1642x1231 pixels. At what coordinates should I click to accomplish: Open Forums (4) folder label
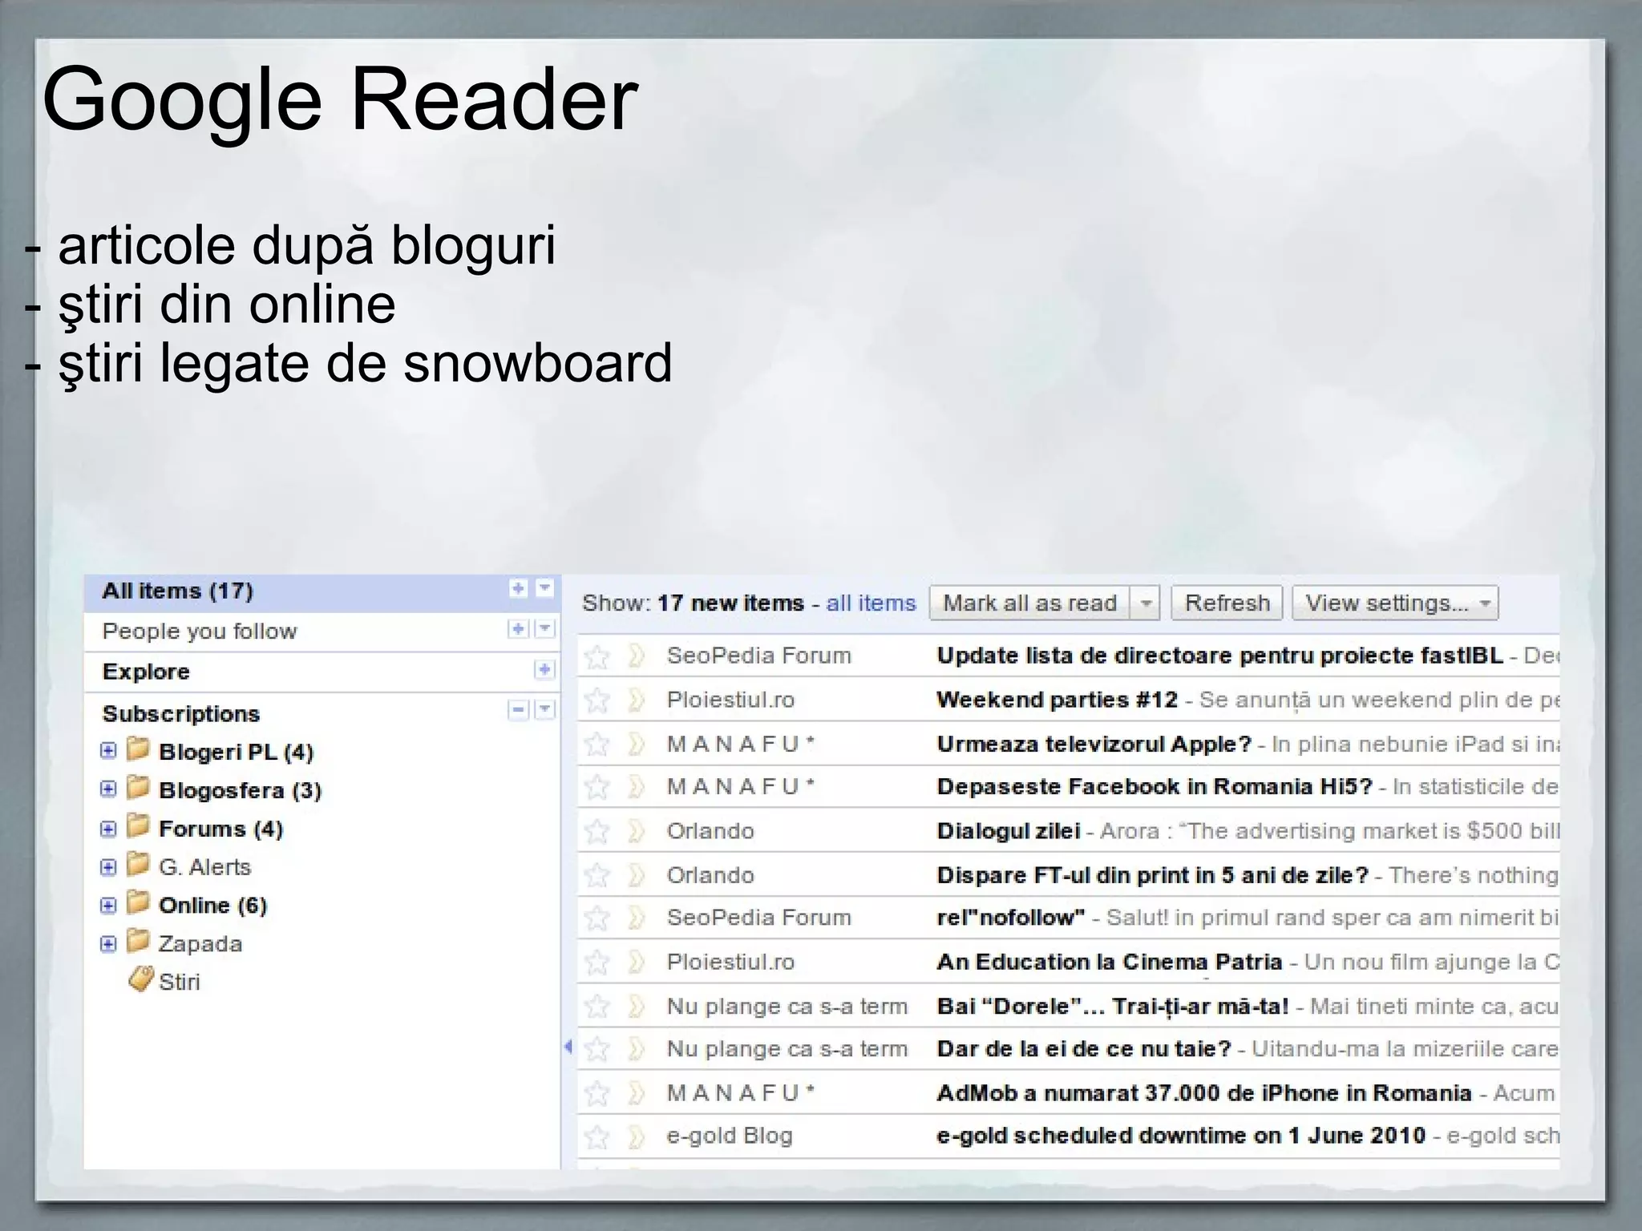[x=221, y=829]
